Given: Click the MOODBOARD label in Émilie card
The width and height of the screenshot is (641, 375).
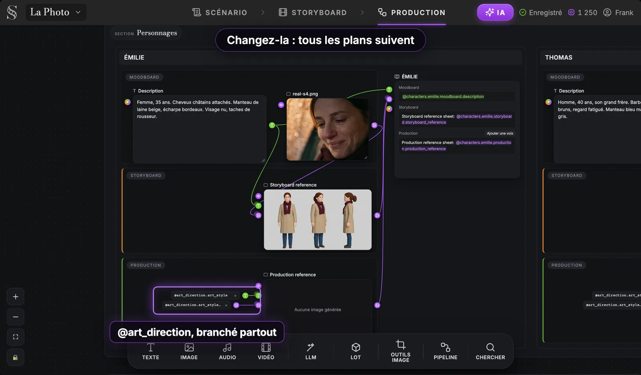Looking at the screenshot, I should coord(144,77).
